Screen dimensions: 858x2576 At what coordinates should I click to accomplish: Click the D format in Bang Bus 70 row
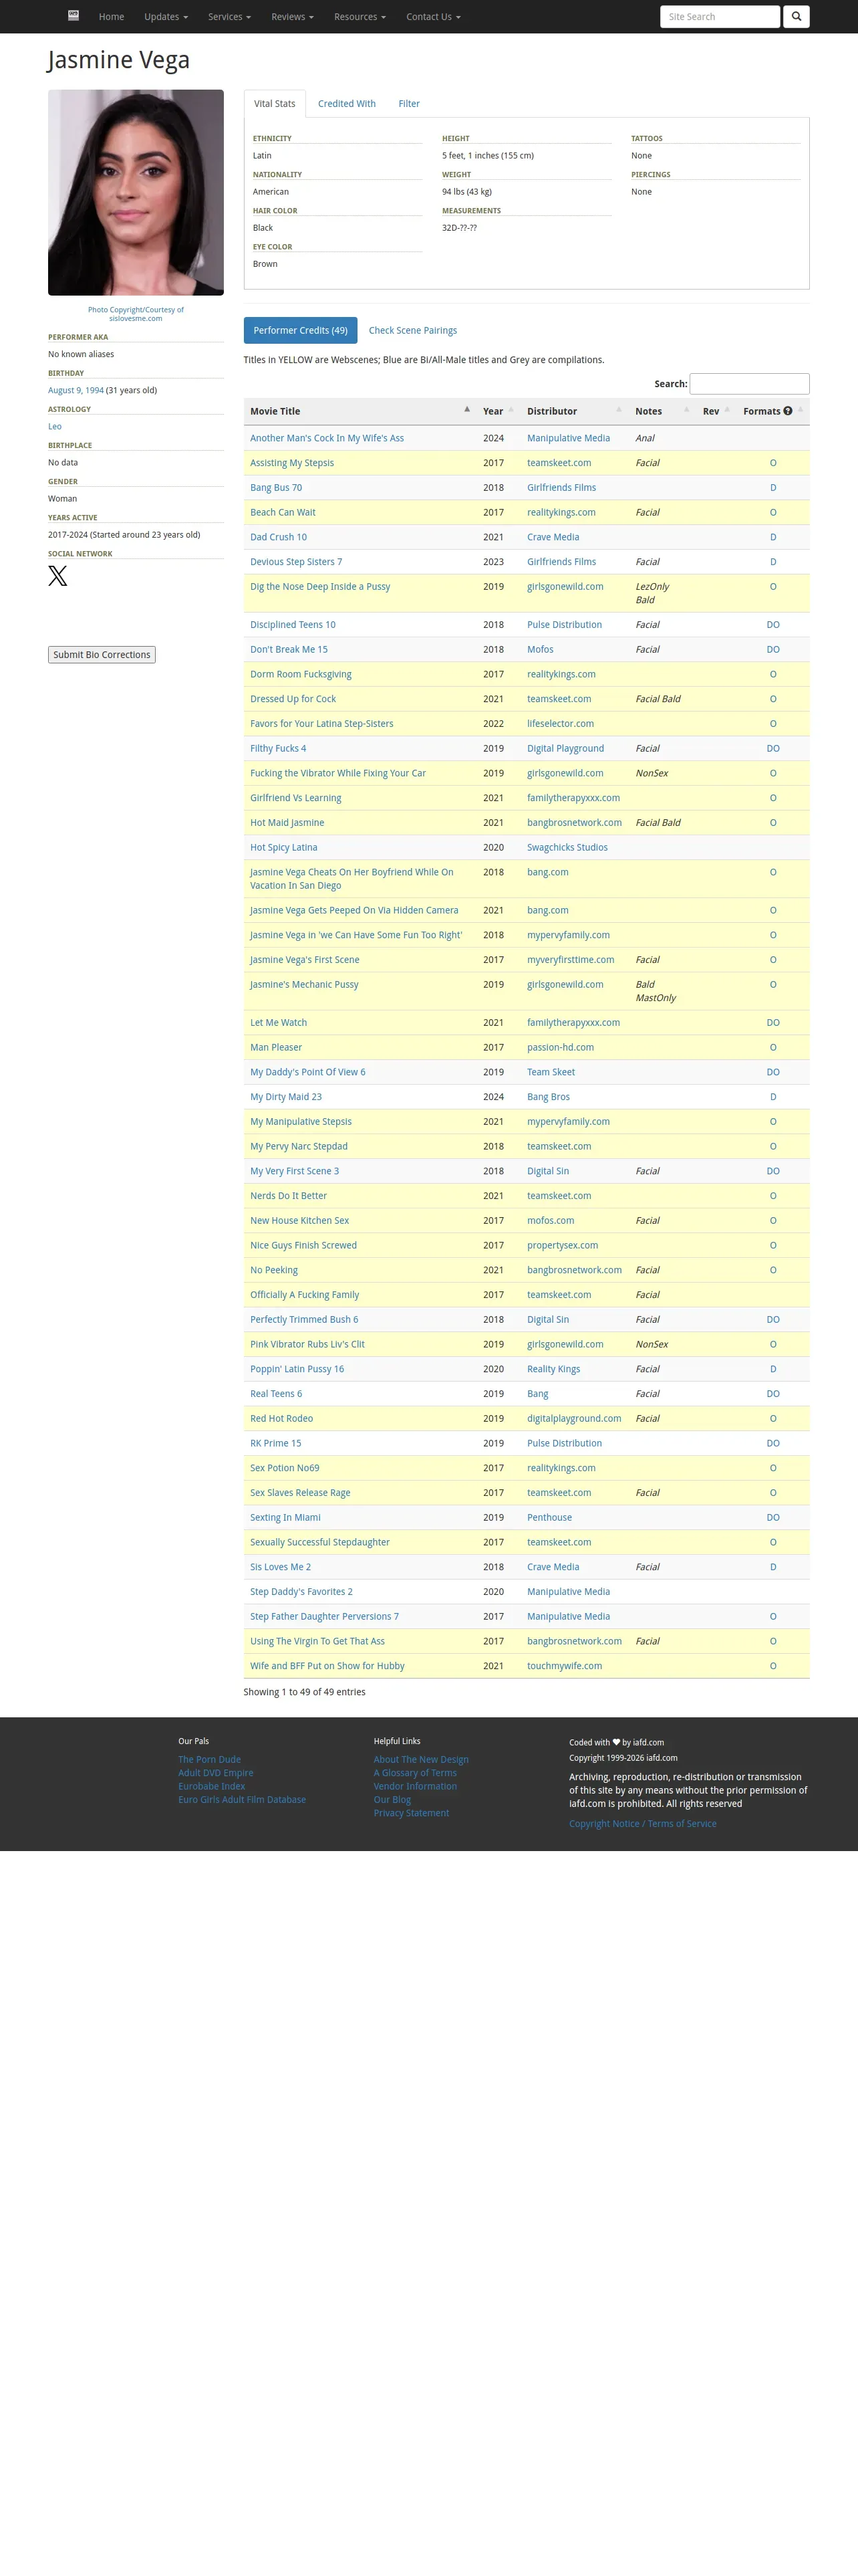pyautogui.click(x=773, y=488)
